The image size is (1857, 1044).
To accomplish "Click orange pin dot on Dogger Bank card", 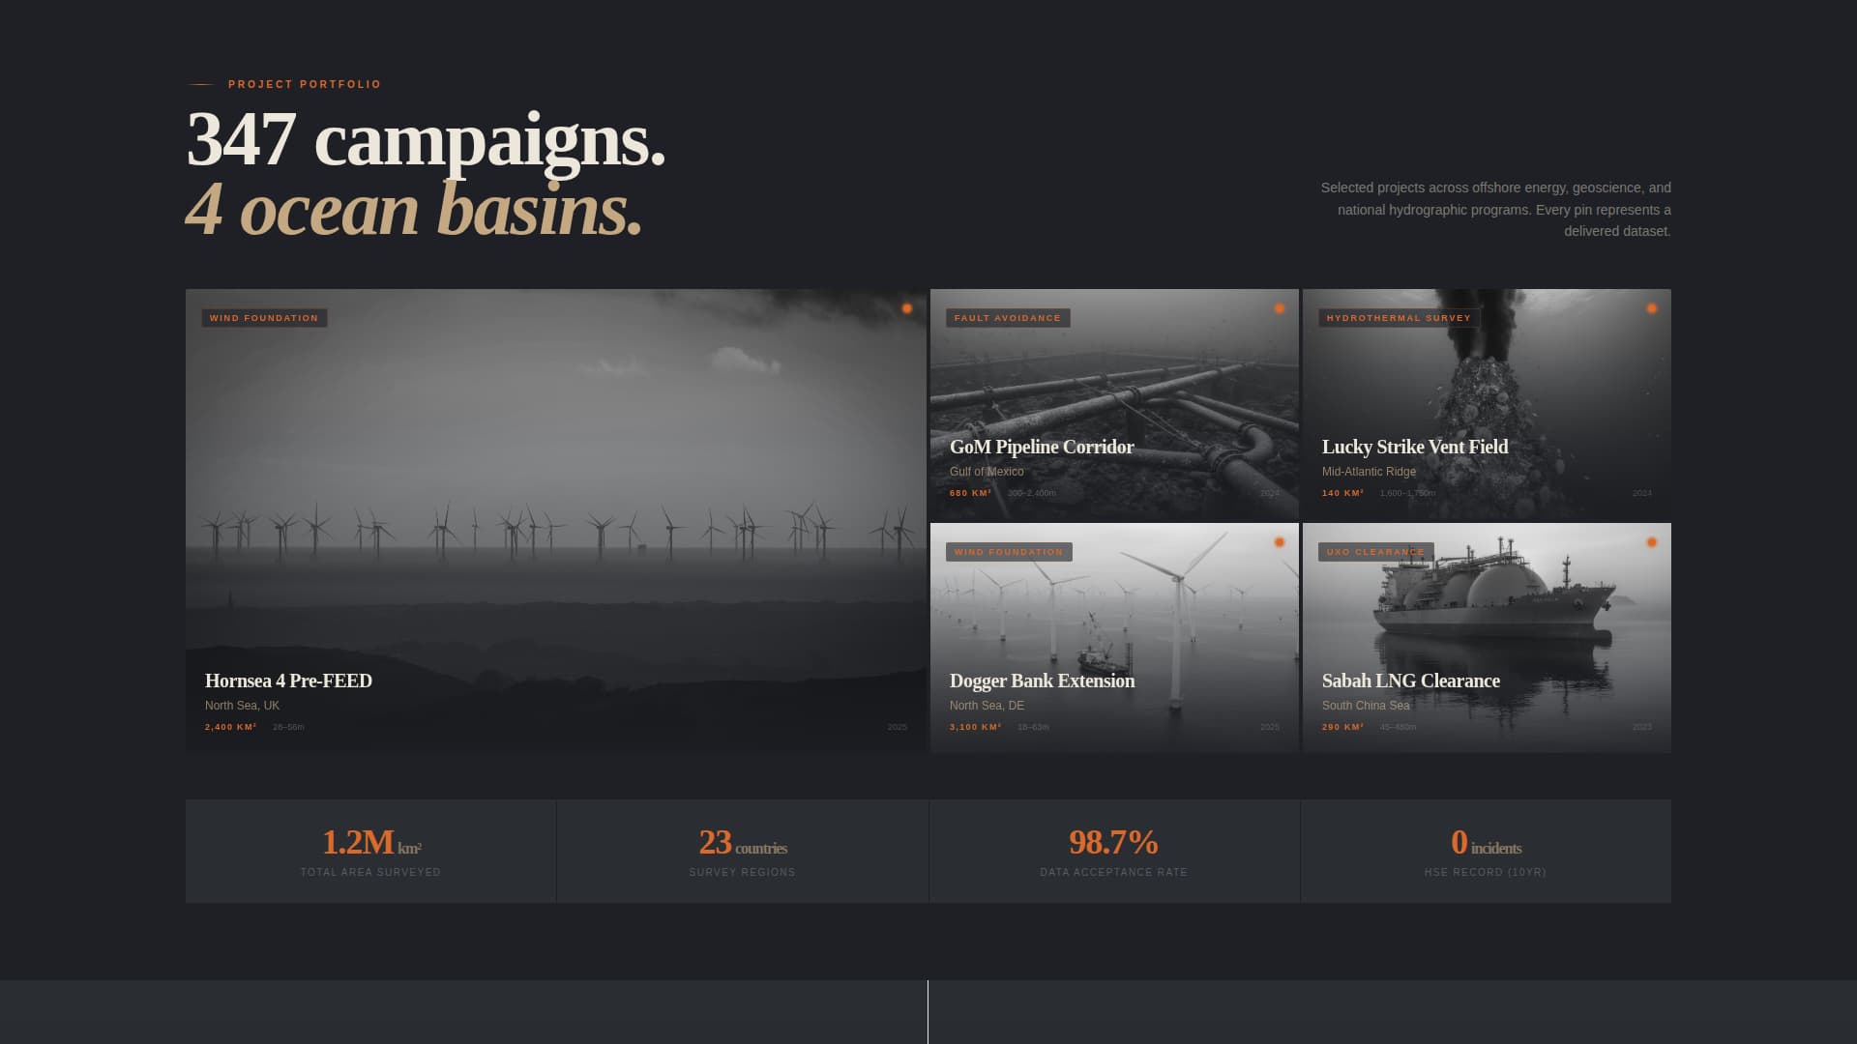I will 1280,542.
